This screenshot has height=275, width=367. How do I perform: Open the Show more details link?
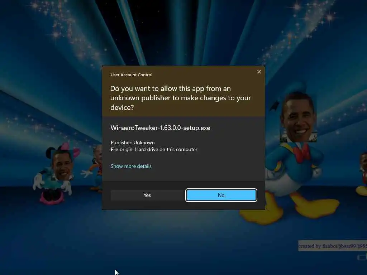point(131,166)
